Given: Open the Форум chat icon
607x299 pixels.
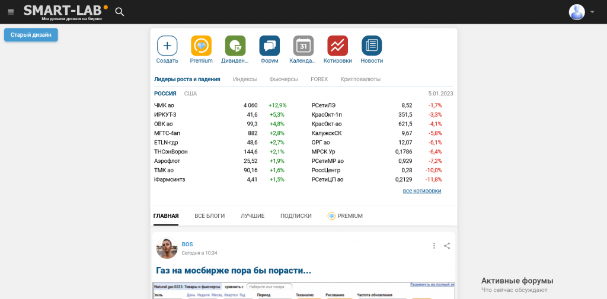Looking at the screenshot, I should (269, 46).
